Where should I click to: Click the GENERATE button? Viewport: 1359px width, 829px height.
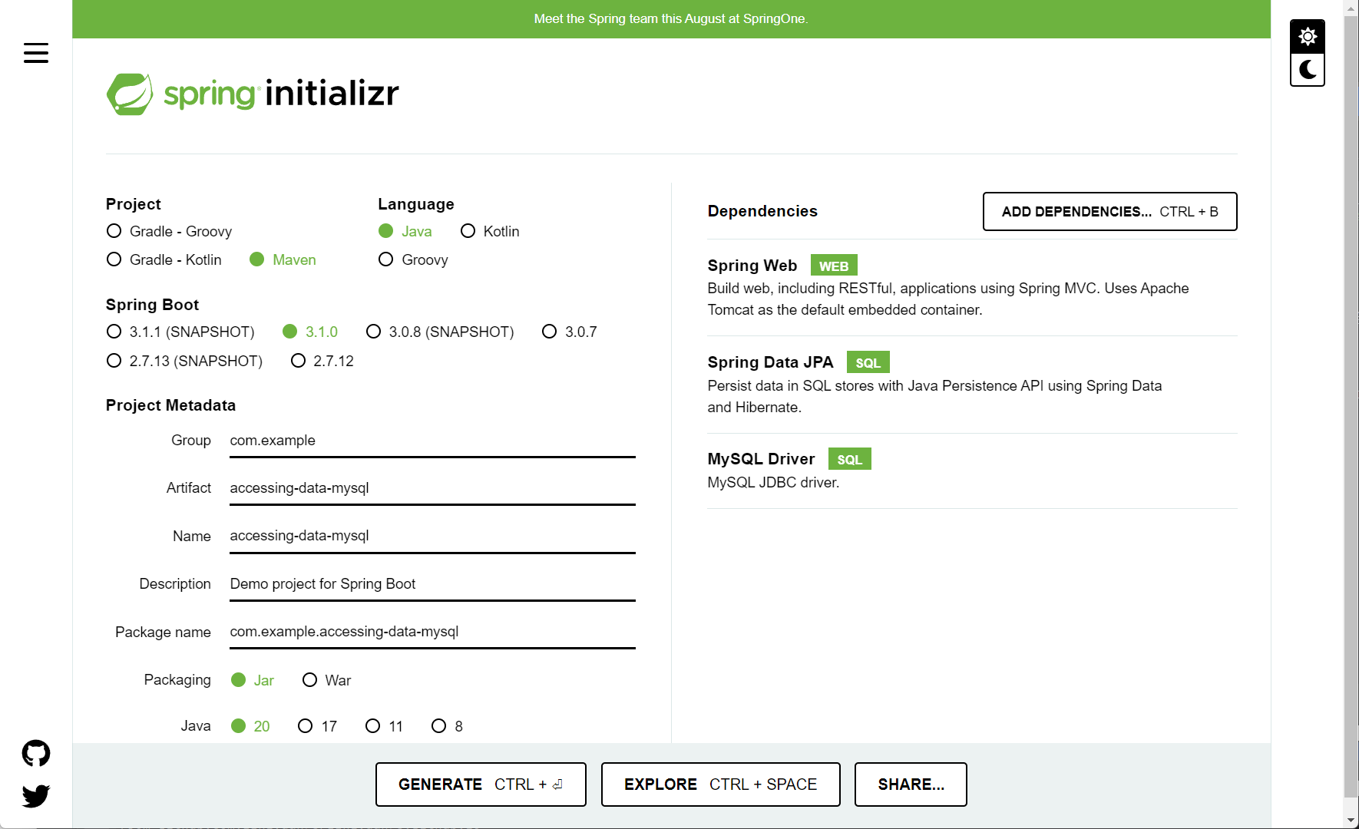(481, 784)
